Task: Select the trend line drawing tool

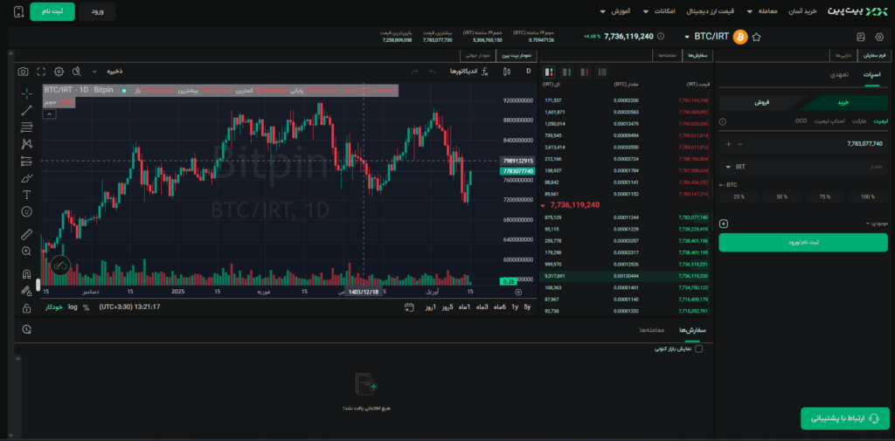Action: 26,111
